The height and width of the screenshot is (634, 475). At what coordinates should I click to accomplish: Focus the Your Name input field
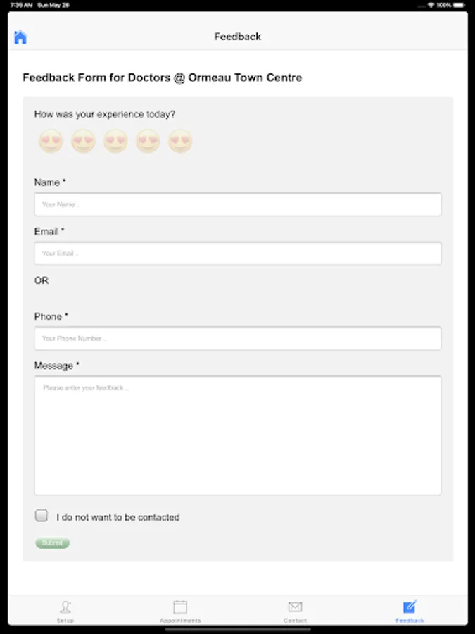pos(238,204)
